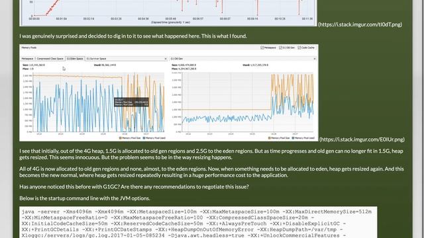
Task: Open the i.stack.imgur.com/tI0dT.png link
Action: pyautogui.click(x=360, y=24)
